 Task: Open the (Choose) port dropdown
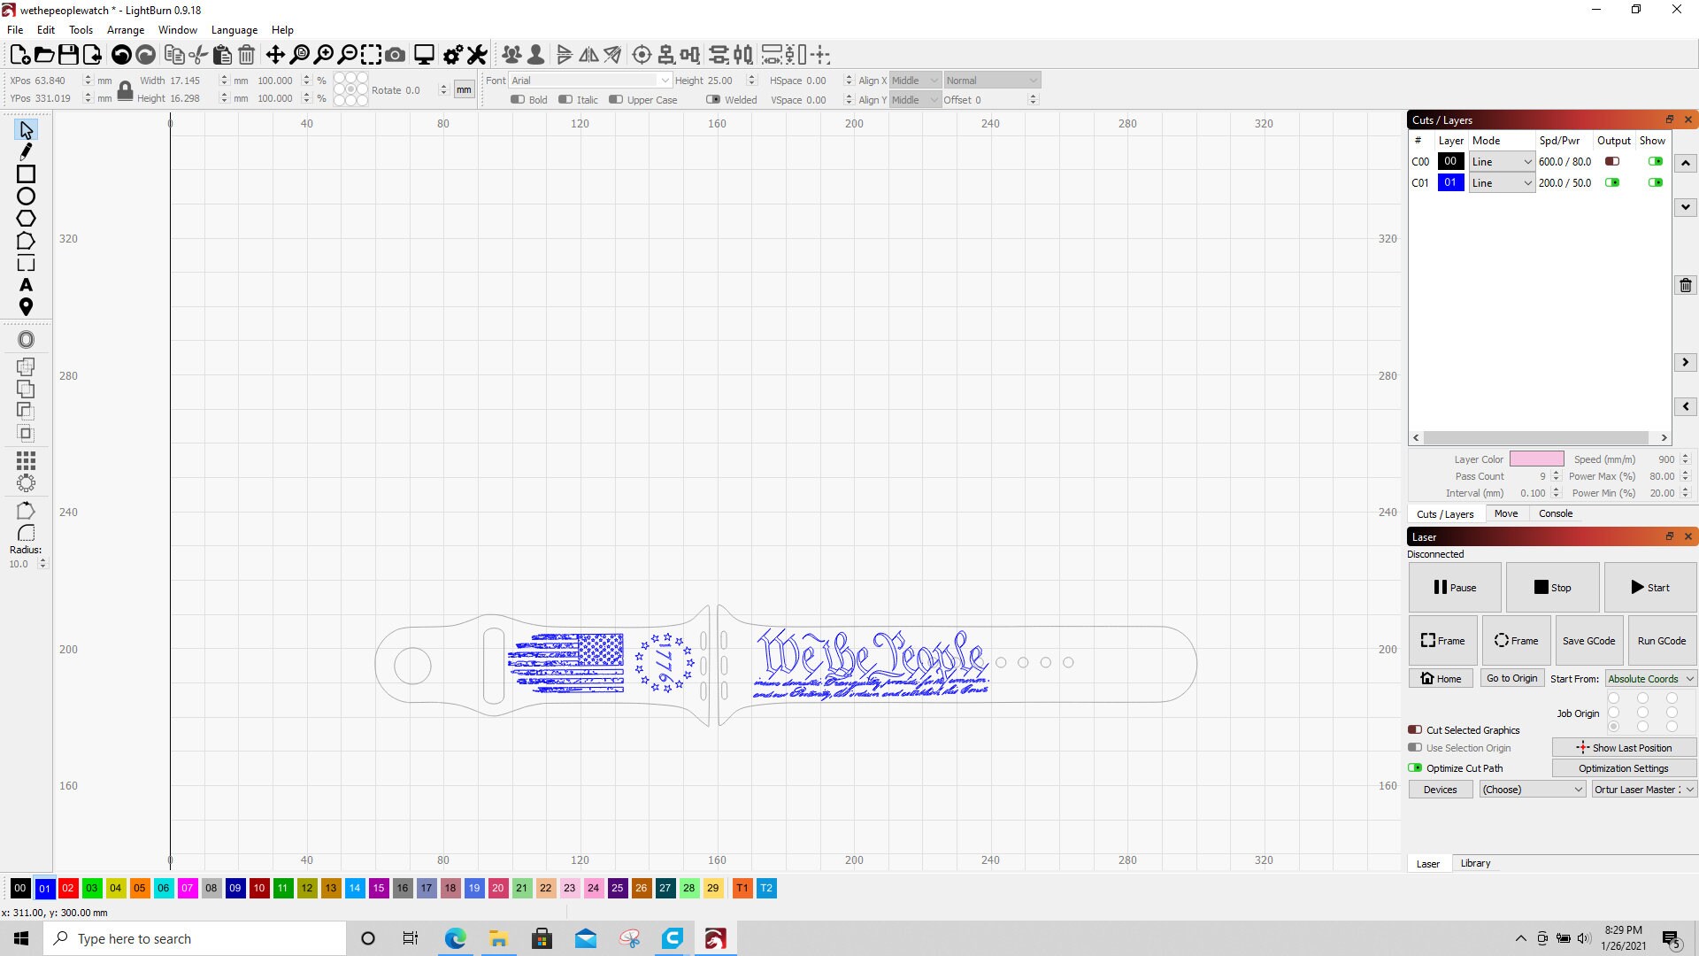[x=1533, y=790]
